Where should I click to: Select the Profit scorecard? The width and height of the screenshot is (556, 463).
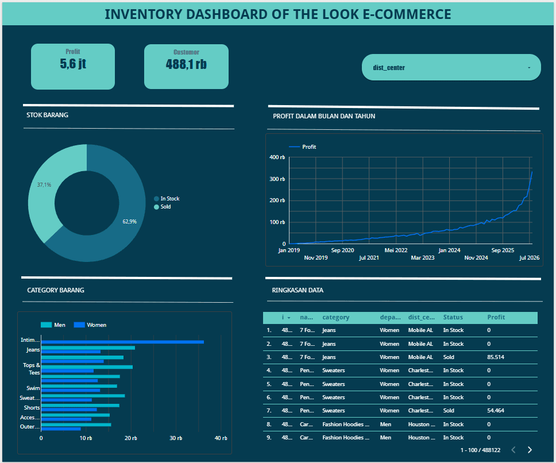73,67
